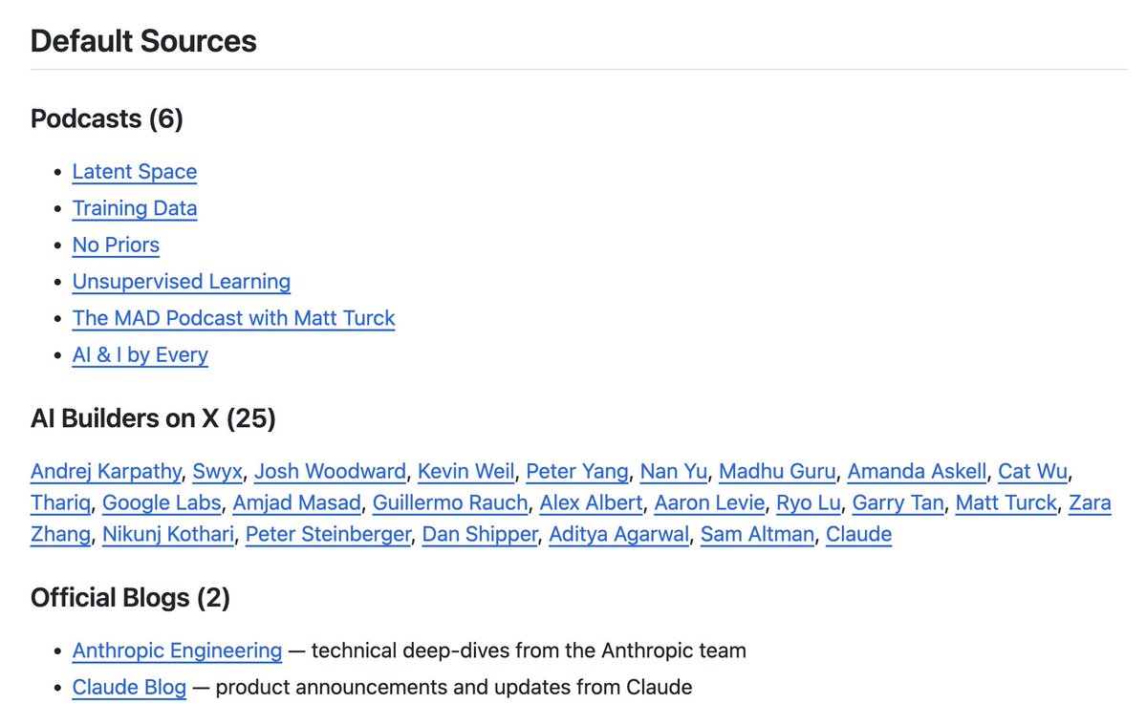Viewport: 1147px width, 725px height.
Task: Select the Guillermo Rauch link
Action: pyautogui.click(x=449, y=503)
